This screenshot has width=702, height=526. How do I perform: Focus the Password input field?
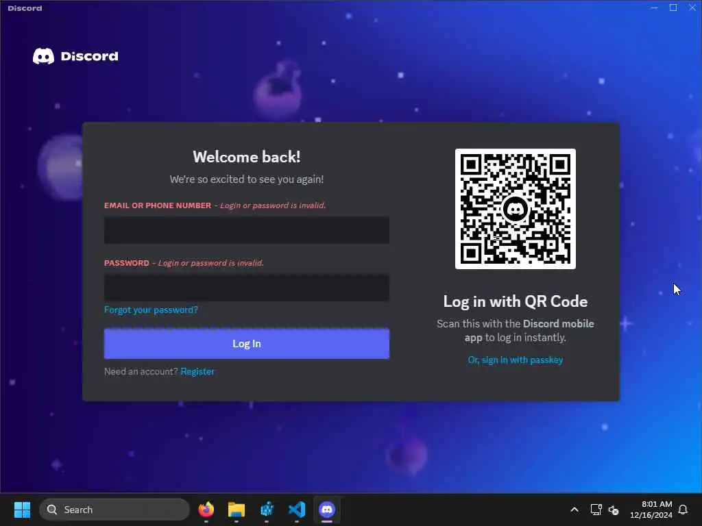pyautogui.click(x=247, y=288)
